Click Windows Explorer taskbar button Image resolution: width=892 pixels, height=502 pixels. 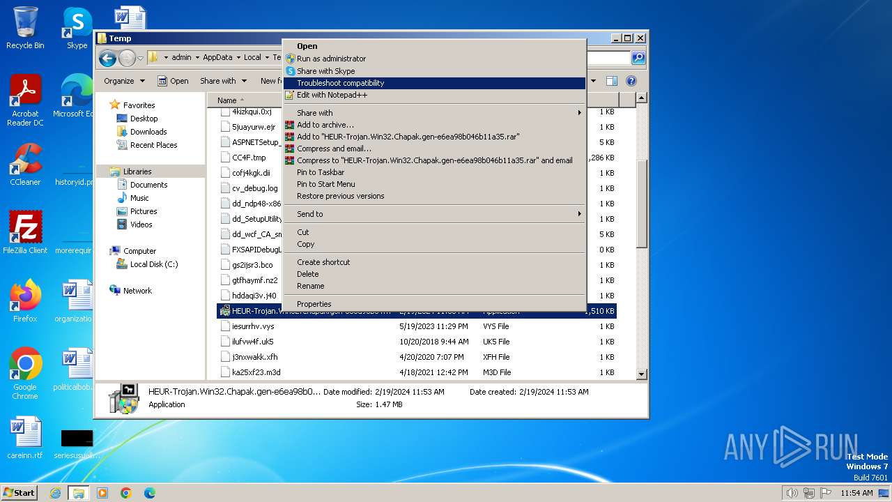click(x=78, y=493)
